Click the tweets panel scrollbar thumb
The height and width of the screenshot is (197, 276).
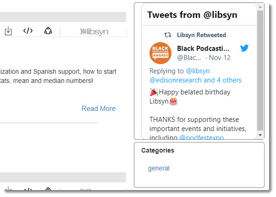(x=260, y=71)
